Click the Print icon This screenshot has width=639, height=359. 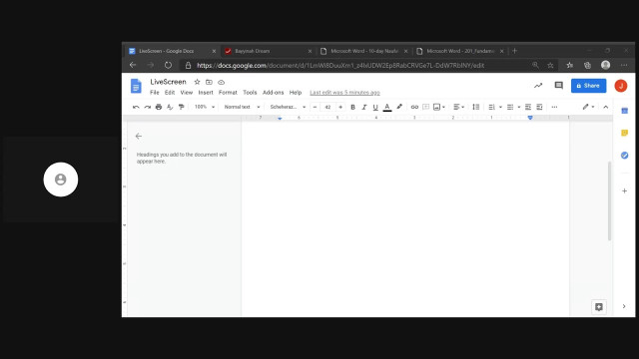[x=159, y=107]
